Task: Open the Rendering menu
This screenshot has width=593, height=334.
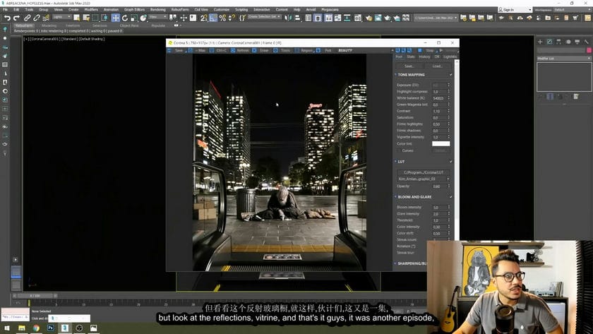Action: point(157,10)
